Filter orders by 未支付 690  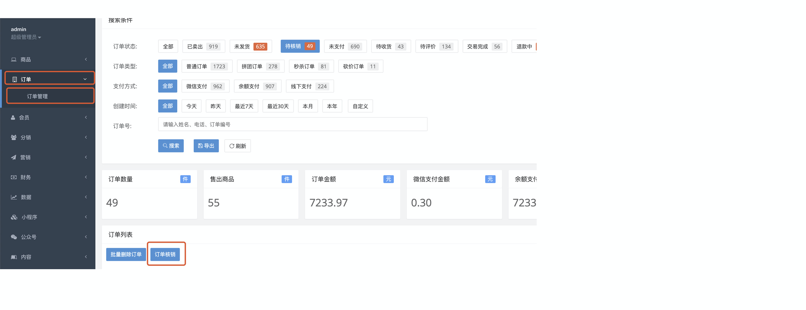pyautogui.click(x=345, y=47)
